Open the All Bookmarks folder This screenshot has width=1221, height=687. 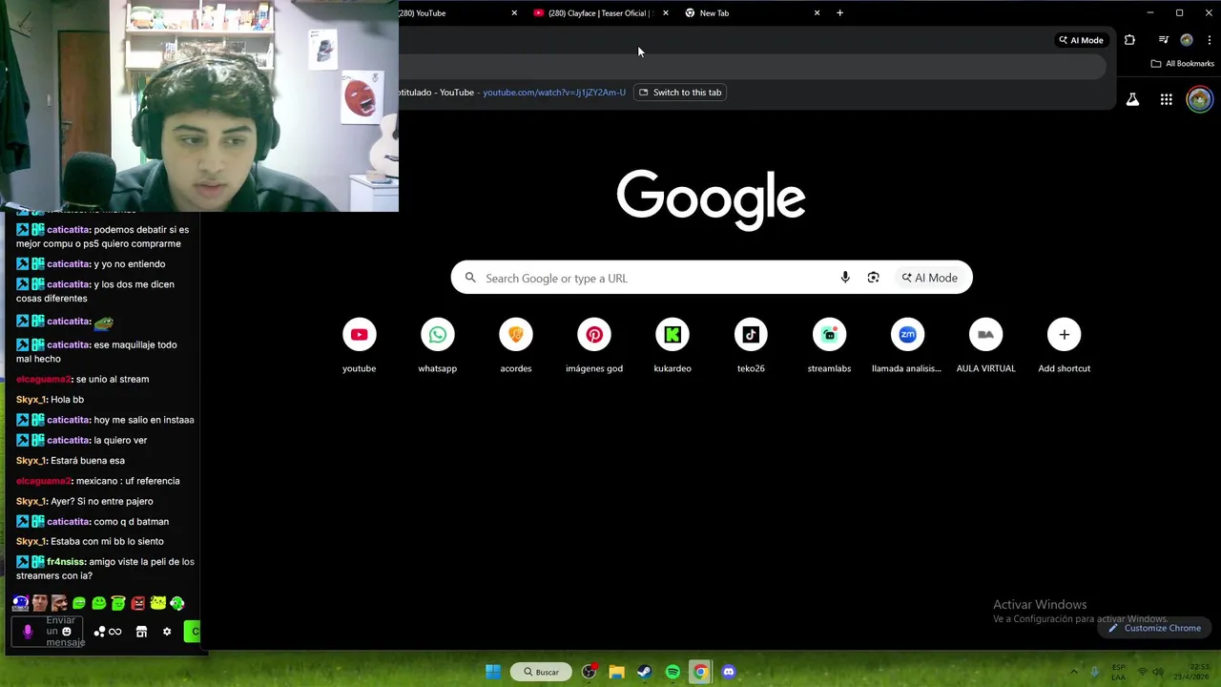coord(1183,63)
